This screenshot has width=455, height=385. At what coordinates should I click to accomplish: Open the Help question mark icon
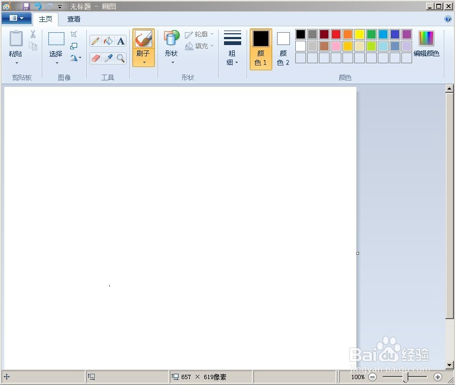[x=447, y=19]
